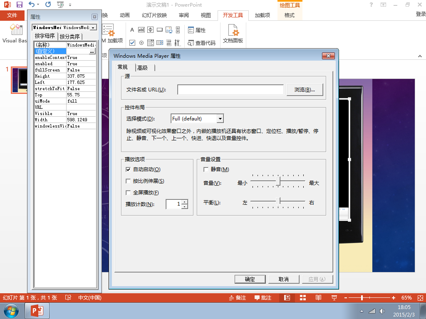Image resolution: width=426 pixels, height=319 pixels.
Task: Open the Visual Basic editor icon
Action: point(16,29)
